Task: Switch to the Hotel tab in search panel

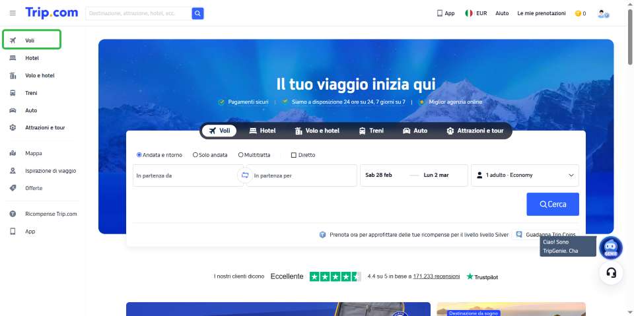Action: (x=262, y=131)
